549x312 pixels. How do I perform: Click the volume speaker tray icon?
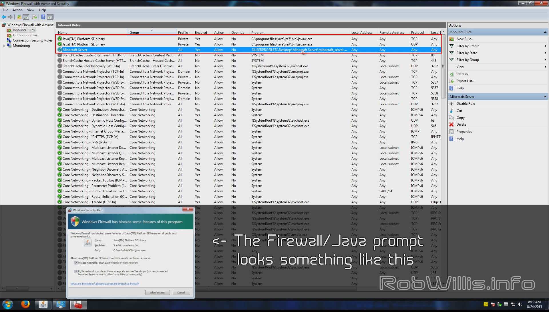[520, 304]
